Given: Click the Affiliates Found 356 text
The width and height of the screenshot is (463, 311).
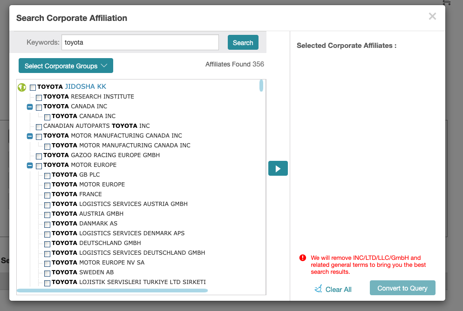Looking at the screenshot, I should (x=234, y=64).
